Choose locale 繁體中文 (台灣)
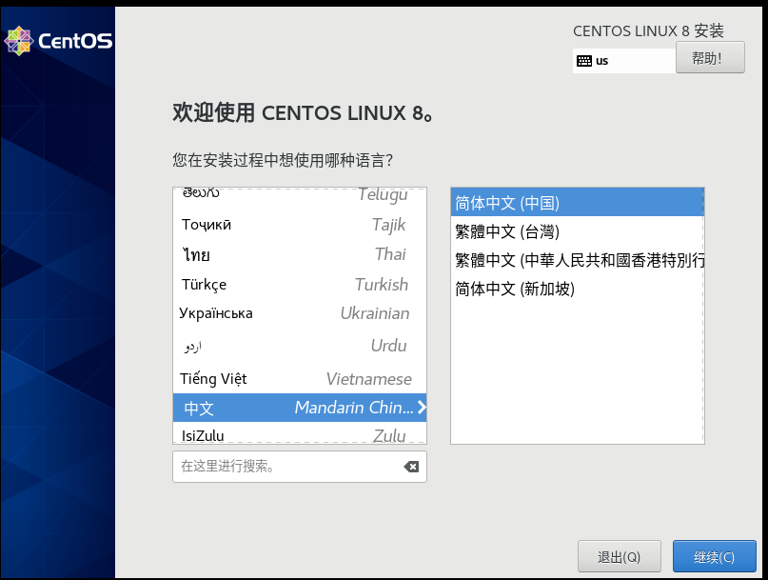This screenshot has width=768, height=580. pos(577,231)
